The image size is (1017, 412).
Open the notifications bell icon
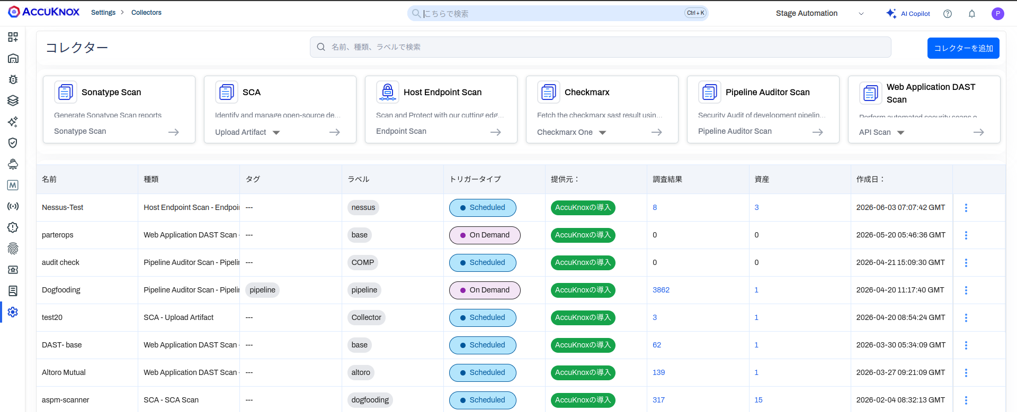click(x=972, y=14)
